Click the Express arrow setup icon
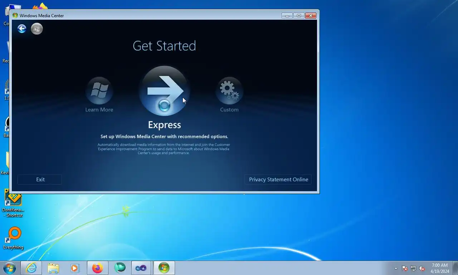This screenshot has height=275, width=458. tap(164, 91)
